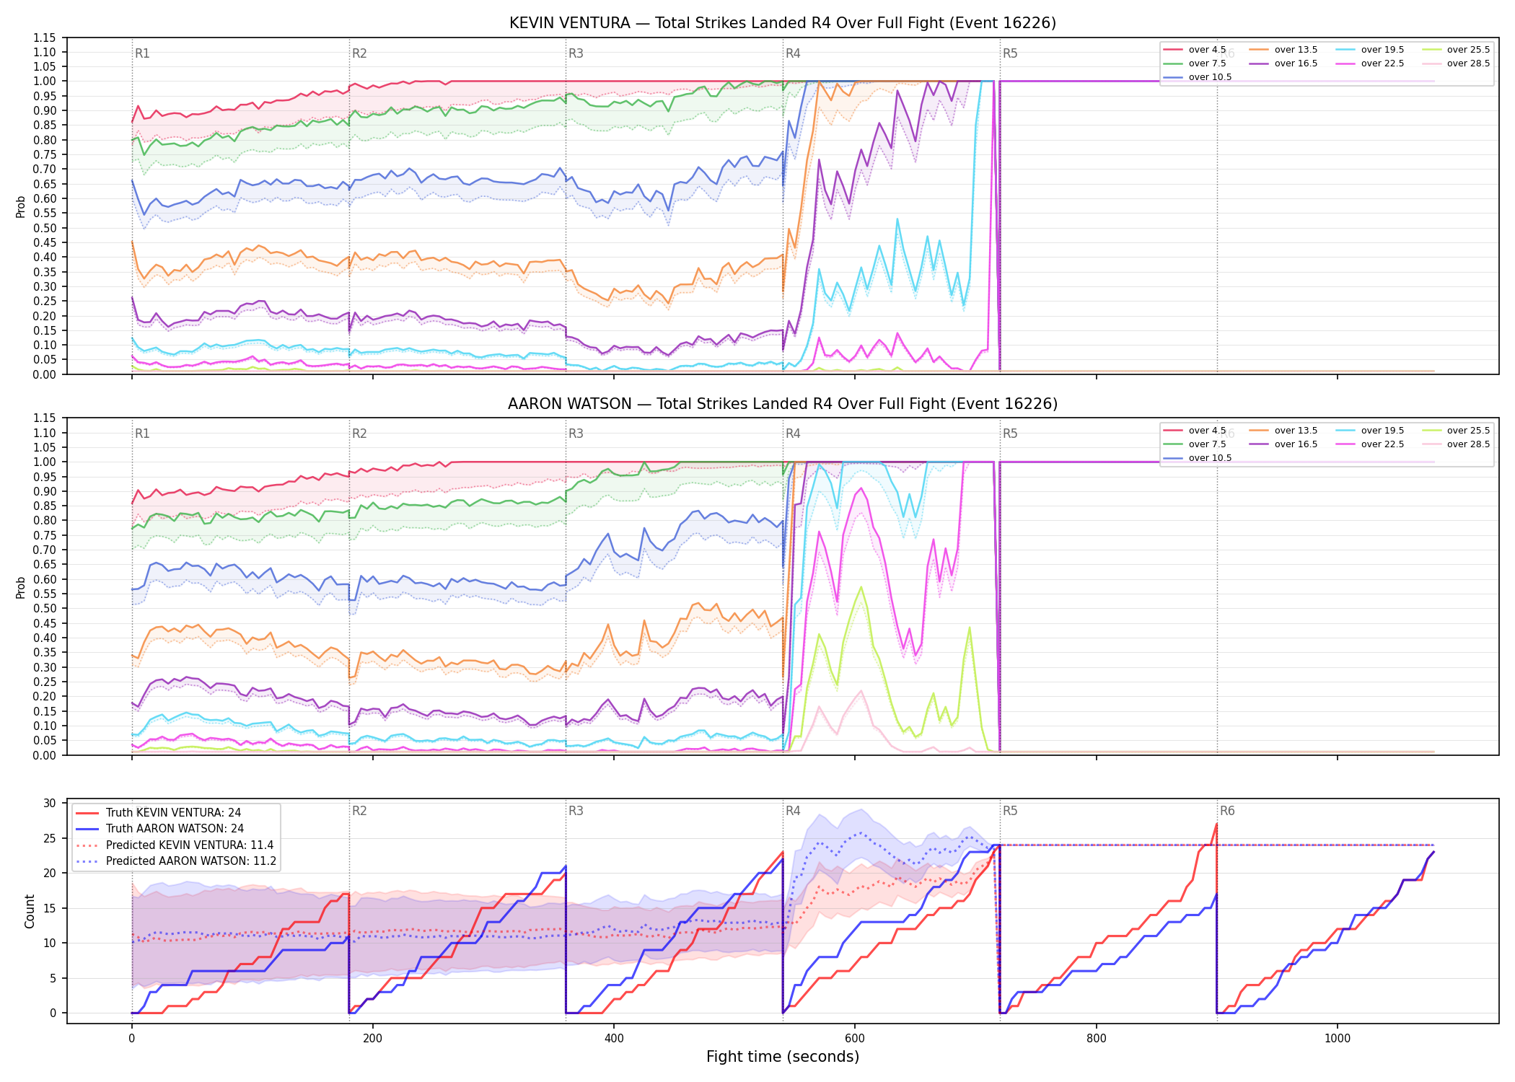The image size is (1515, 1082).
Task: Select 'over 10.5' in Ventura chart legend
Action: 1210,77
